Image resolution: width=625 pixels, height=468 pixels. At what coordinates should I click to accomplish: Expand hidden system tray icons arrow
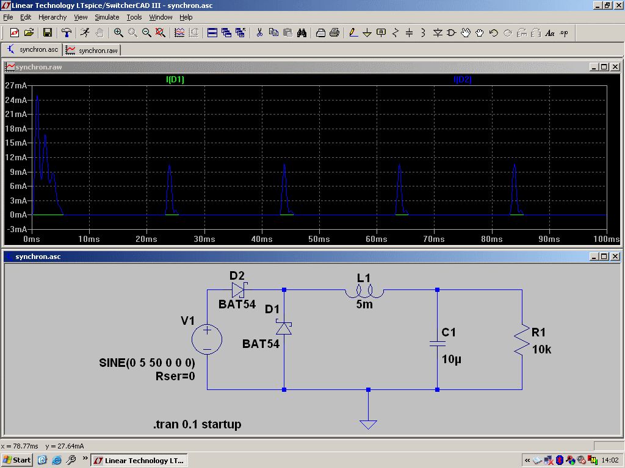(527, 460)
